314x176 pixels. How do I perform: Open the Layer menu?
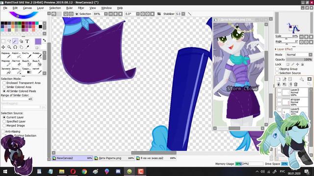40,8
